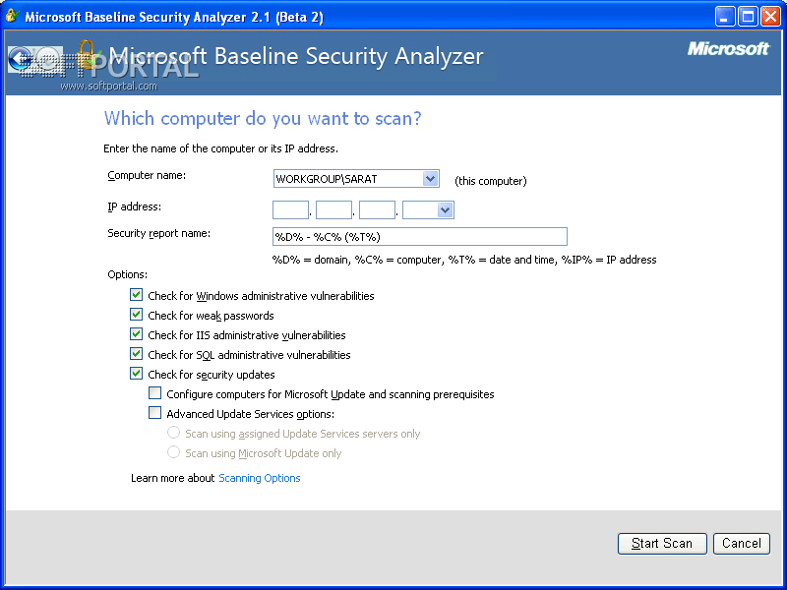Click the "Computer name:" label
787x590 pixels.
point(147,176)
